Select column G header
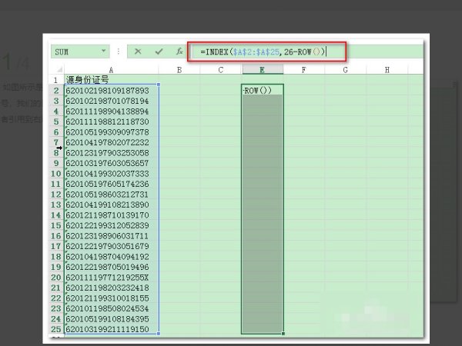The image size is (462, 346). (x=345, y=70)
